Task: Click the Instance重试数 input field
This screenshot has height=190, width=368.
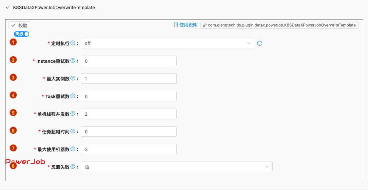Action: click(128, 61)
